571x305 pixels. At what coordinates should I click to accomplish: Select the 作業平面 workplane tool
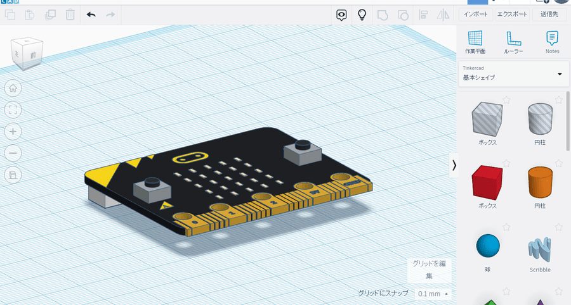click(475, 42)
